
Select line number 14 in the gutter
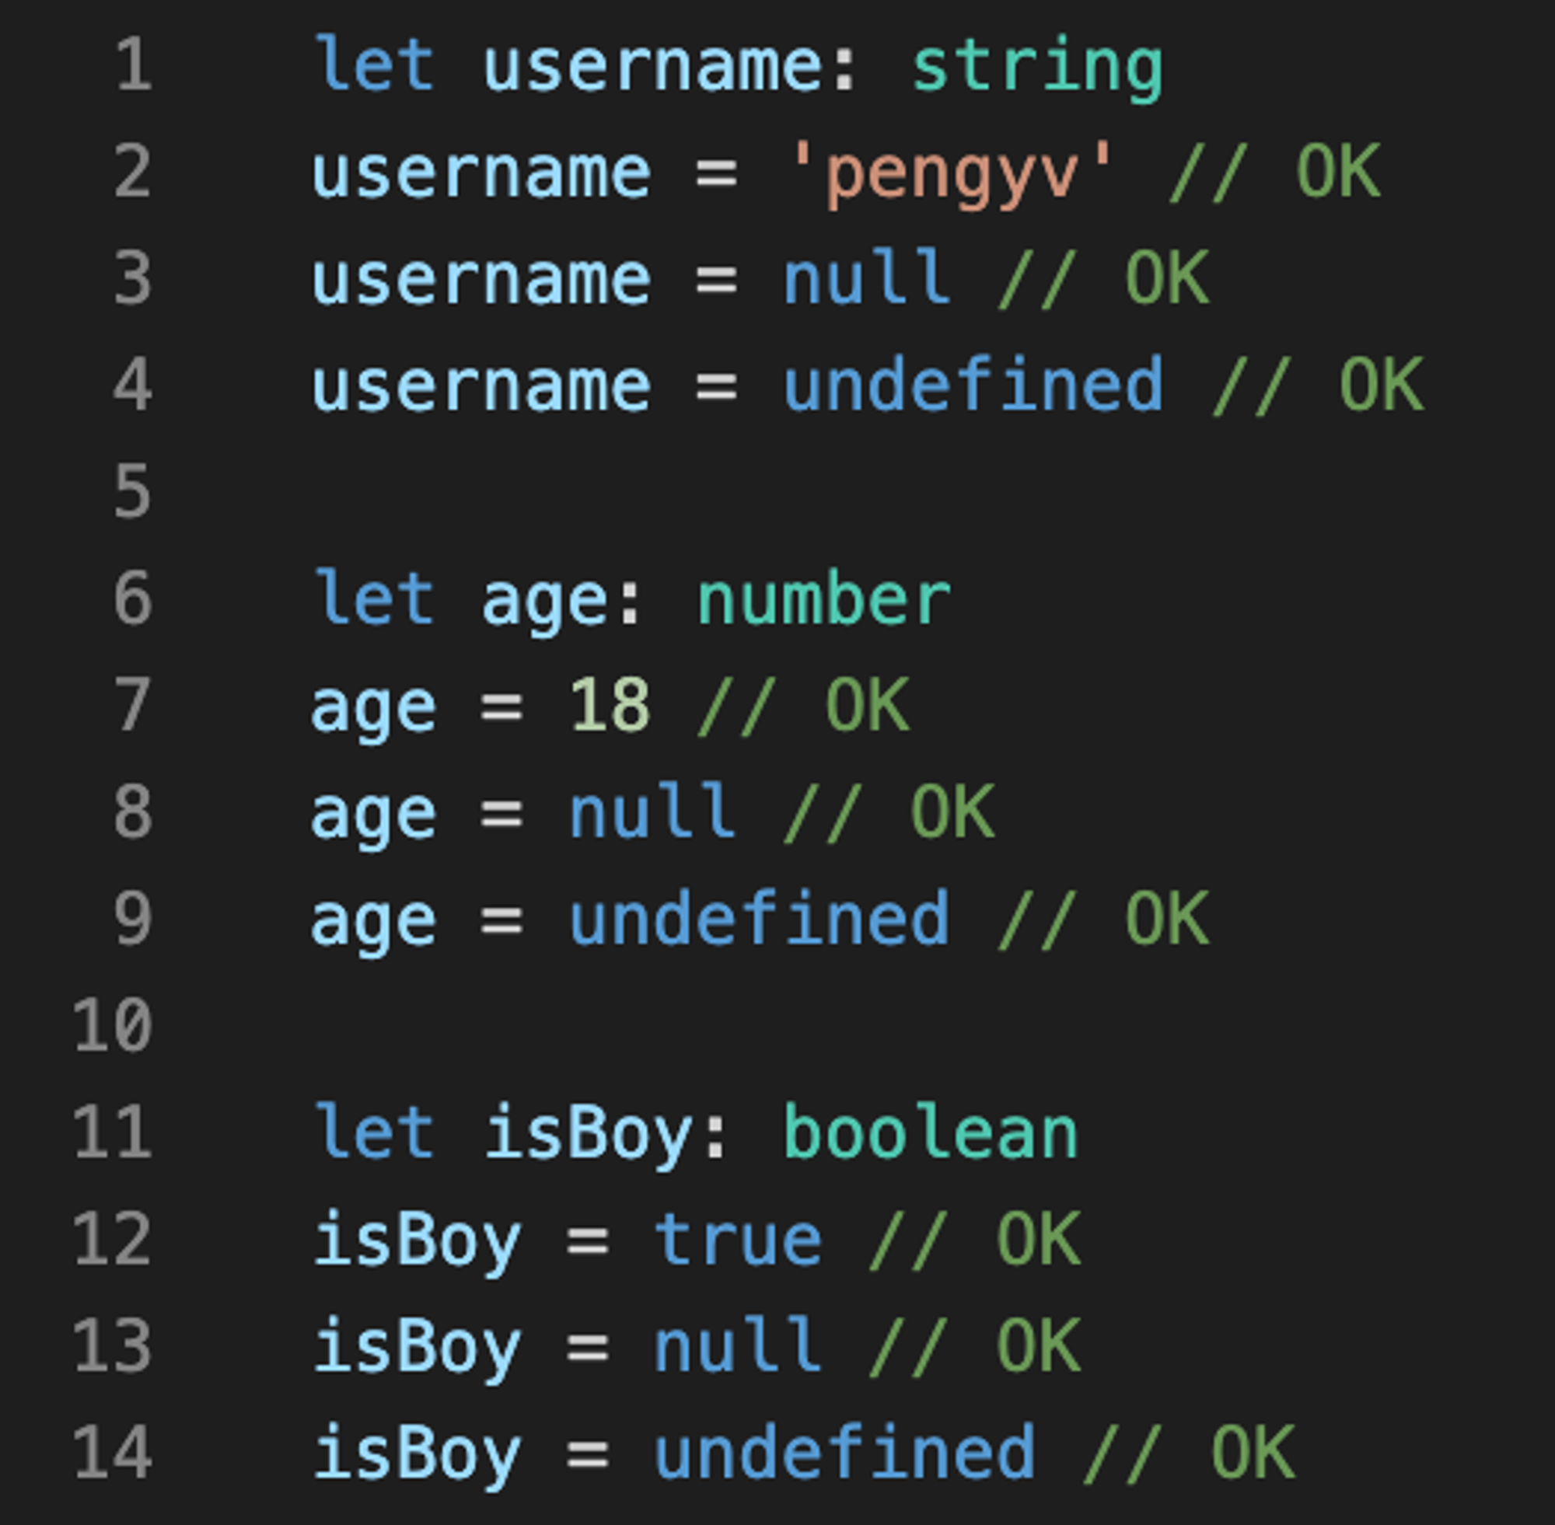point(112,1452)
